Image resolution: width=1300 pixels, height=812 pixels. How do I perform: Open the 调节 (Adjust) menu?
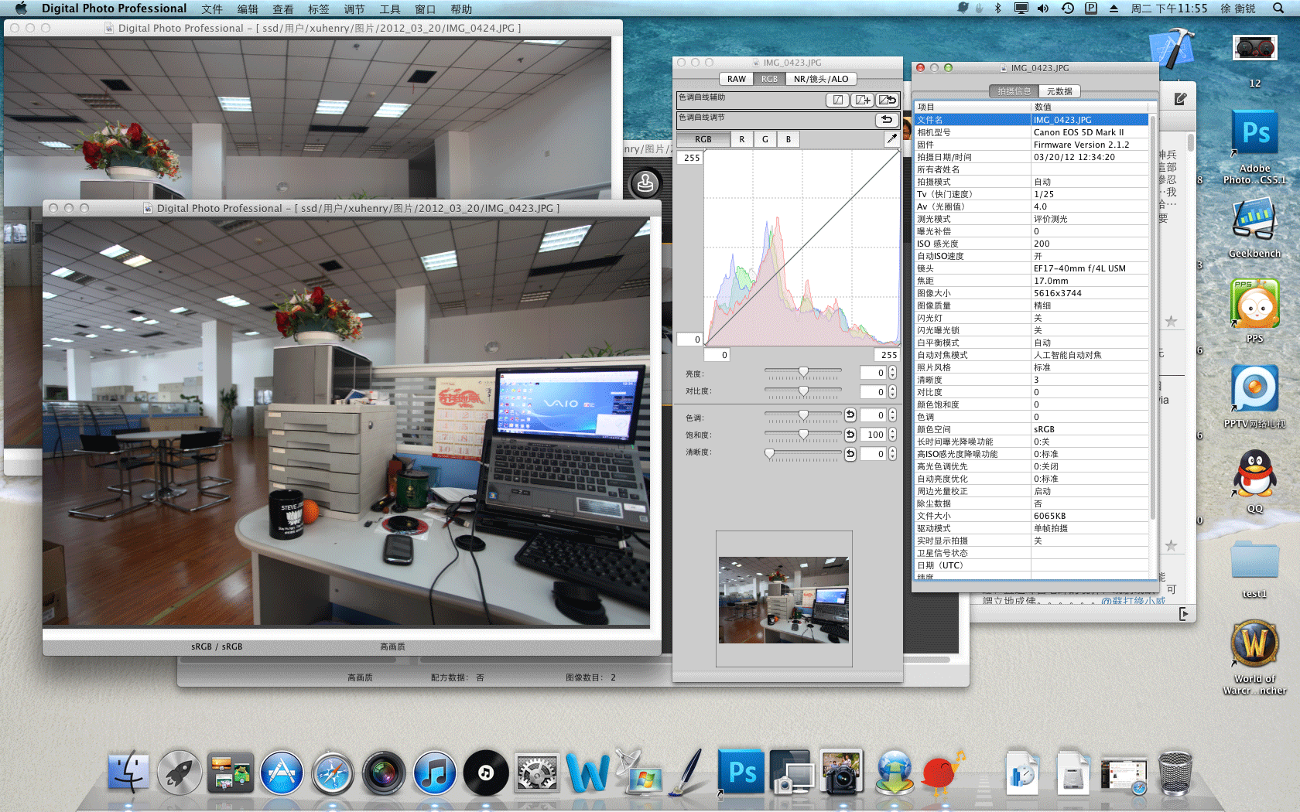pyautogui.click(x=354, y=9)
